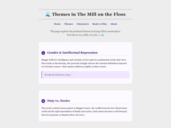Click the purple number 2 badge
Screen dimensions: 171x128
[43, 101]
